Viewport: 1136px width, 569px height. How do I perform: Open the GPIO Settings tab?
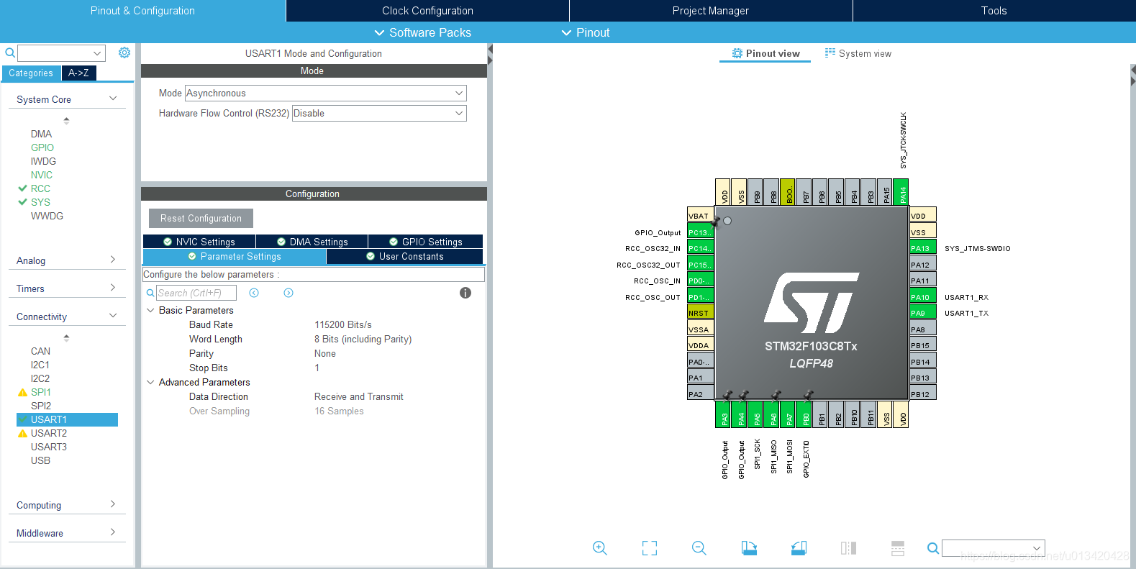[x=425, y=242]
